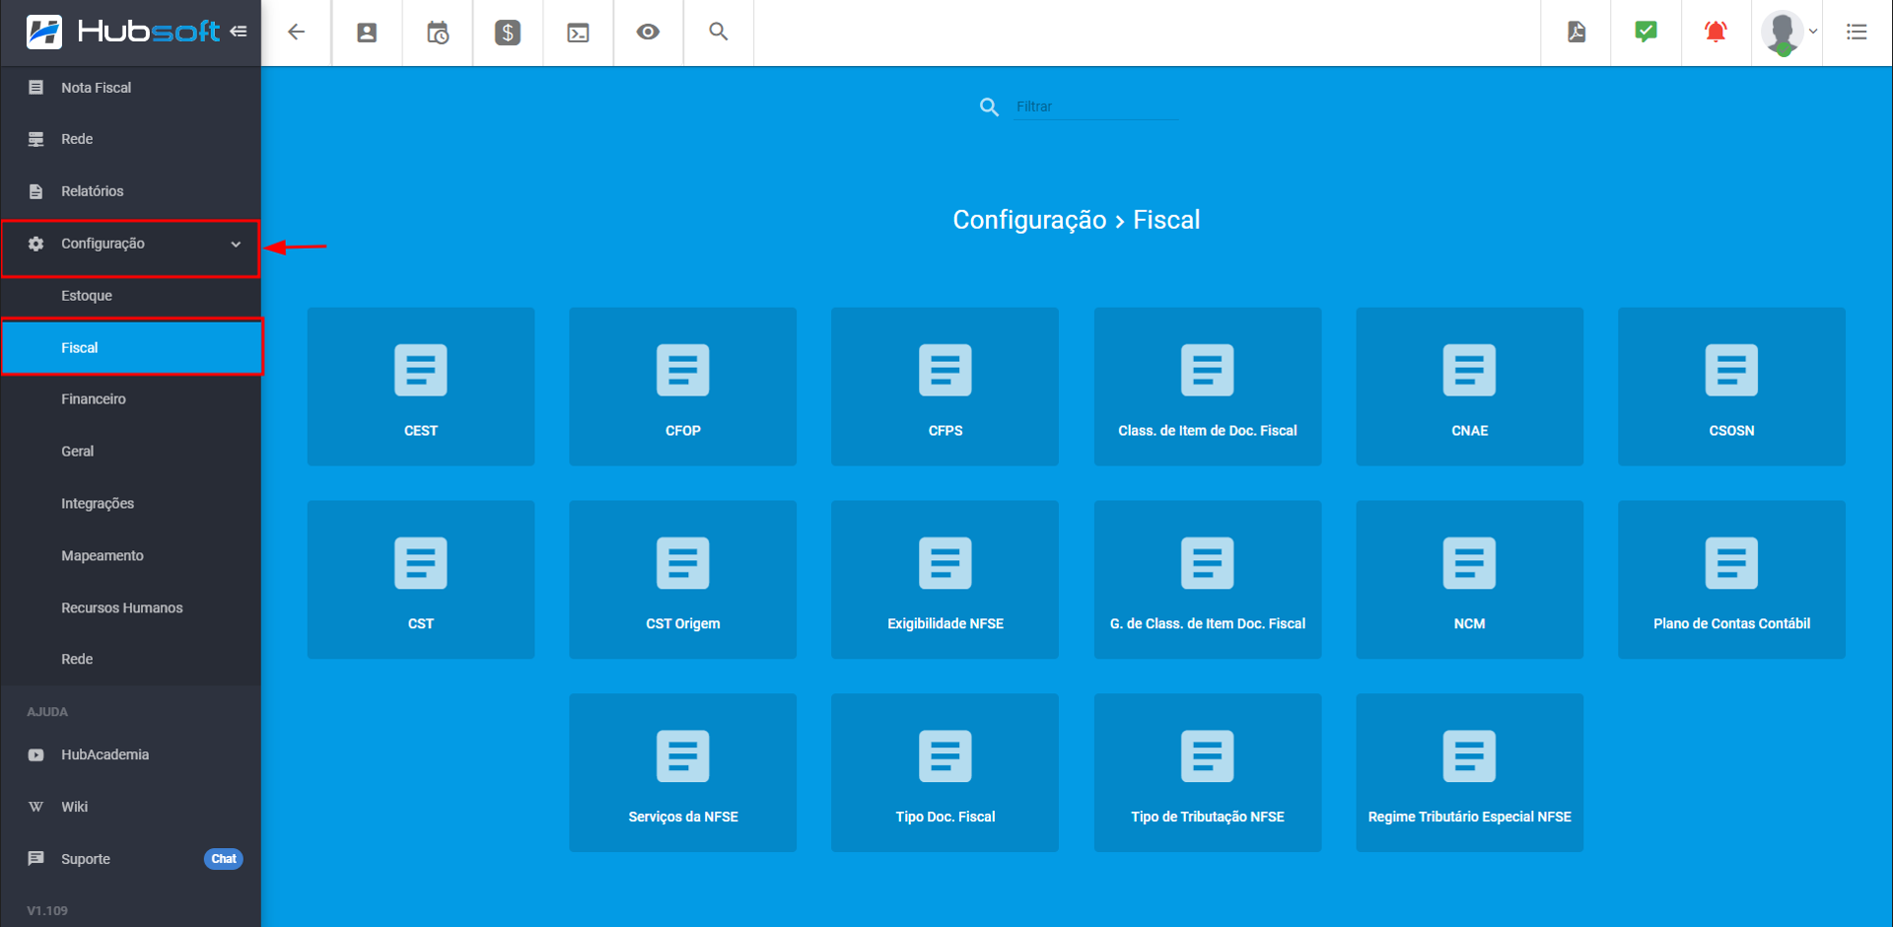Viewport: 1893px width, 927px height.
Task: Click the eye view icon in toolbar
Action: point(648,33)
